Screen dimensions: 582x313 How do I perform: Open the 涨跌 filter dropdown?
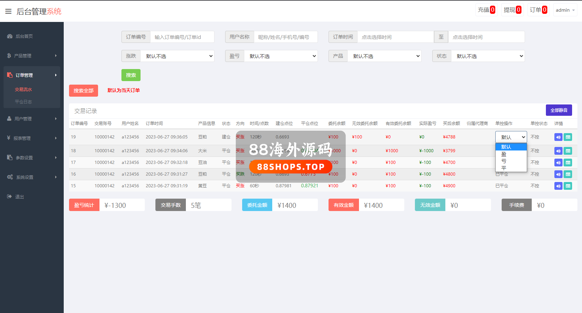tap(177, 56)
